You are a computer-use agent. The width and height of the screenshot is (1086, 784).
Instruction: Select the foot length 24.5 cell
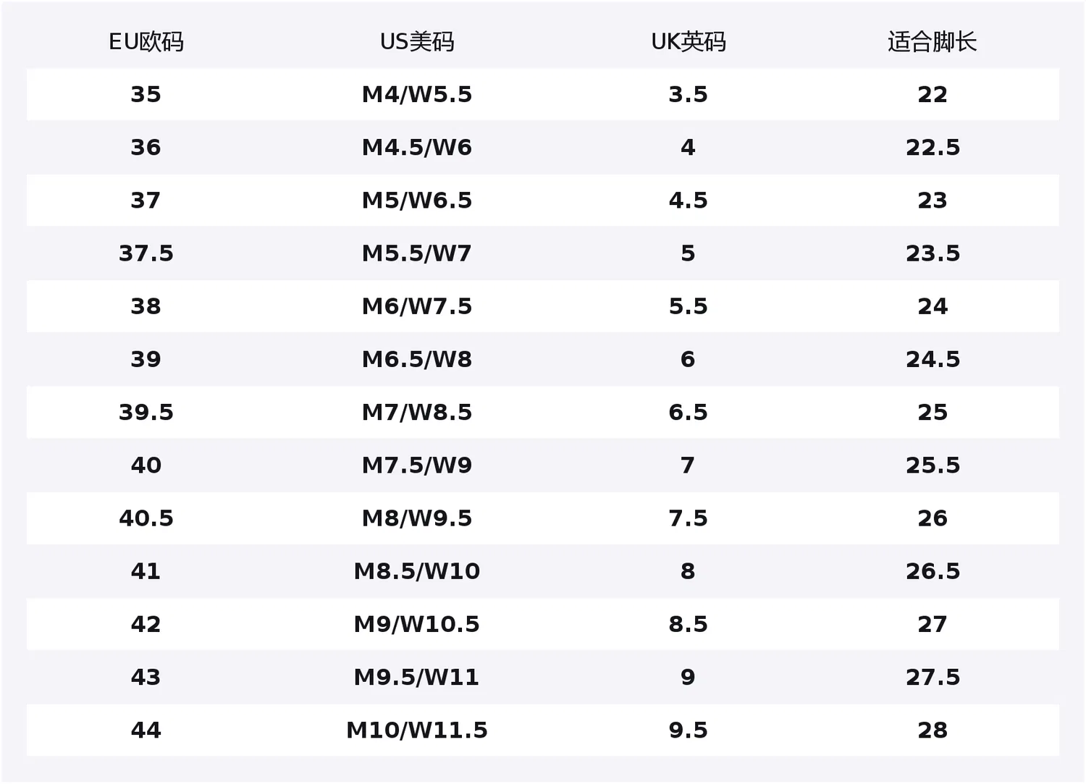tap(933, 359)
